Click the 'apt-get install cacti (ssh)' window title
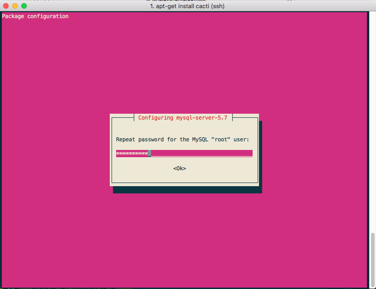The height and width of the screenshot is (289, 376). point(187,6)
